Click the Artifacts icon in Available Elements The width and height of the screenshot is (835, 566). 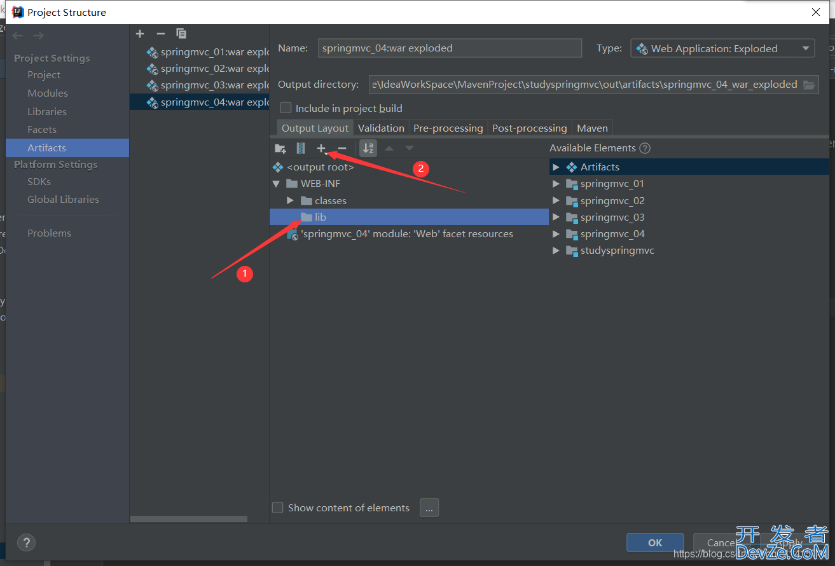click(x=572, y=167)
